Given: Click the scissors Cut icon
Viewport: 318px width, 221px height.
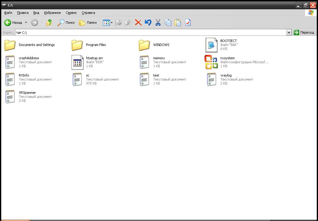Looking at the screenshot, I should pos(158,23).
